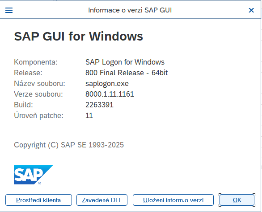Save version info via Uložení inform.o verzi
262x212 pixels.
click(173, 200)
